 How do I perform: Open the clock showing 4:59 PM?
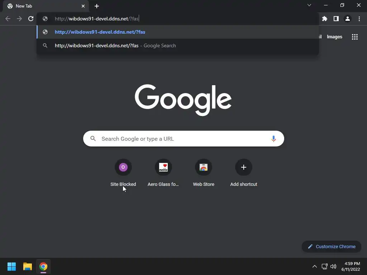click(351, 266)
